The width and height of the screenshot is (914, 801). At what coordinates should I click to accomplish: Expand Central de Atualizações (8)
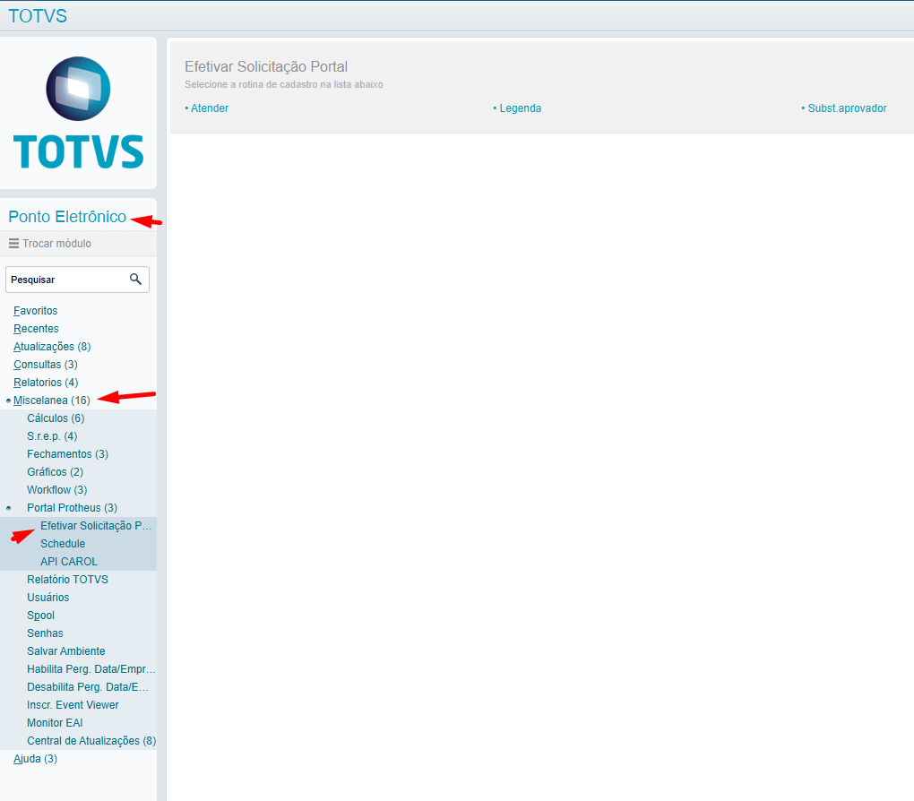click(x=91, y=741)
